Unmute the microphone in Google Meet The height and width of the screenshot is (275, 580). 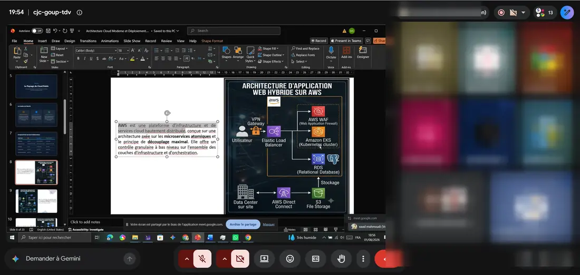[x=202, y=259]
